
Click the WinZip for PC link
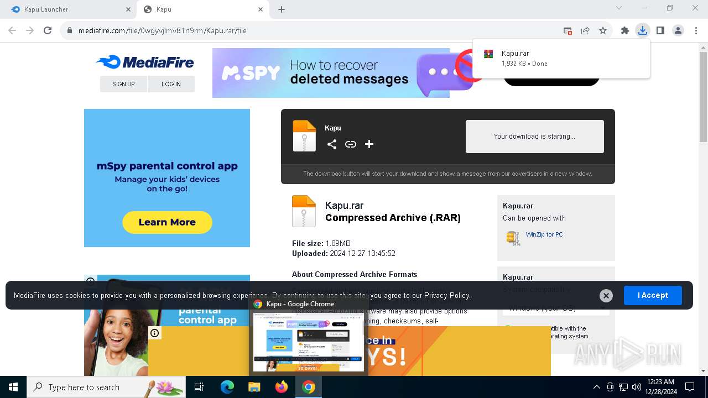pos(544,234)
